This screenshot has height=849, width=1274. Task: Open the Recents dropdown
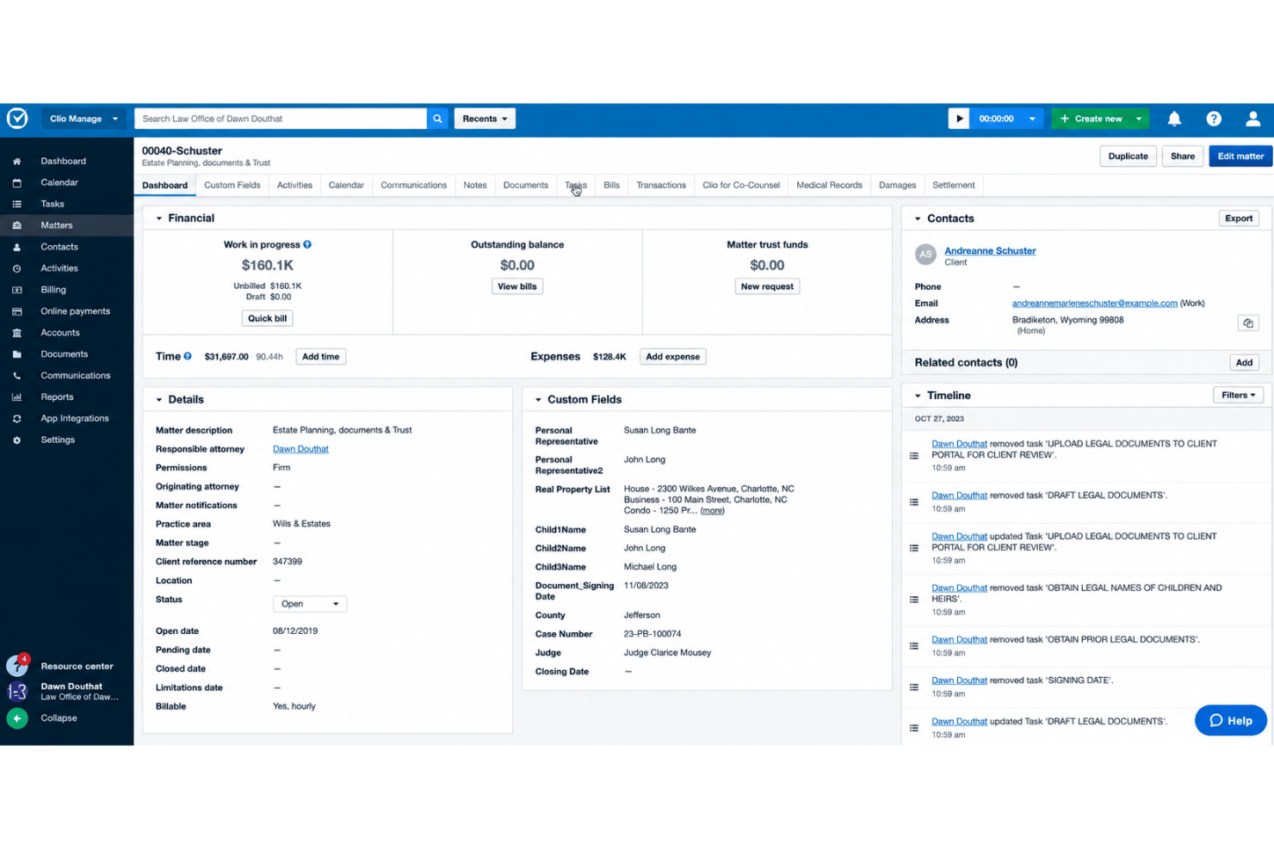(x=485, y=119)
